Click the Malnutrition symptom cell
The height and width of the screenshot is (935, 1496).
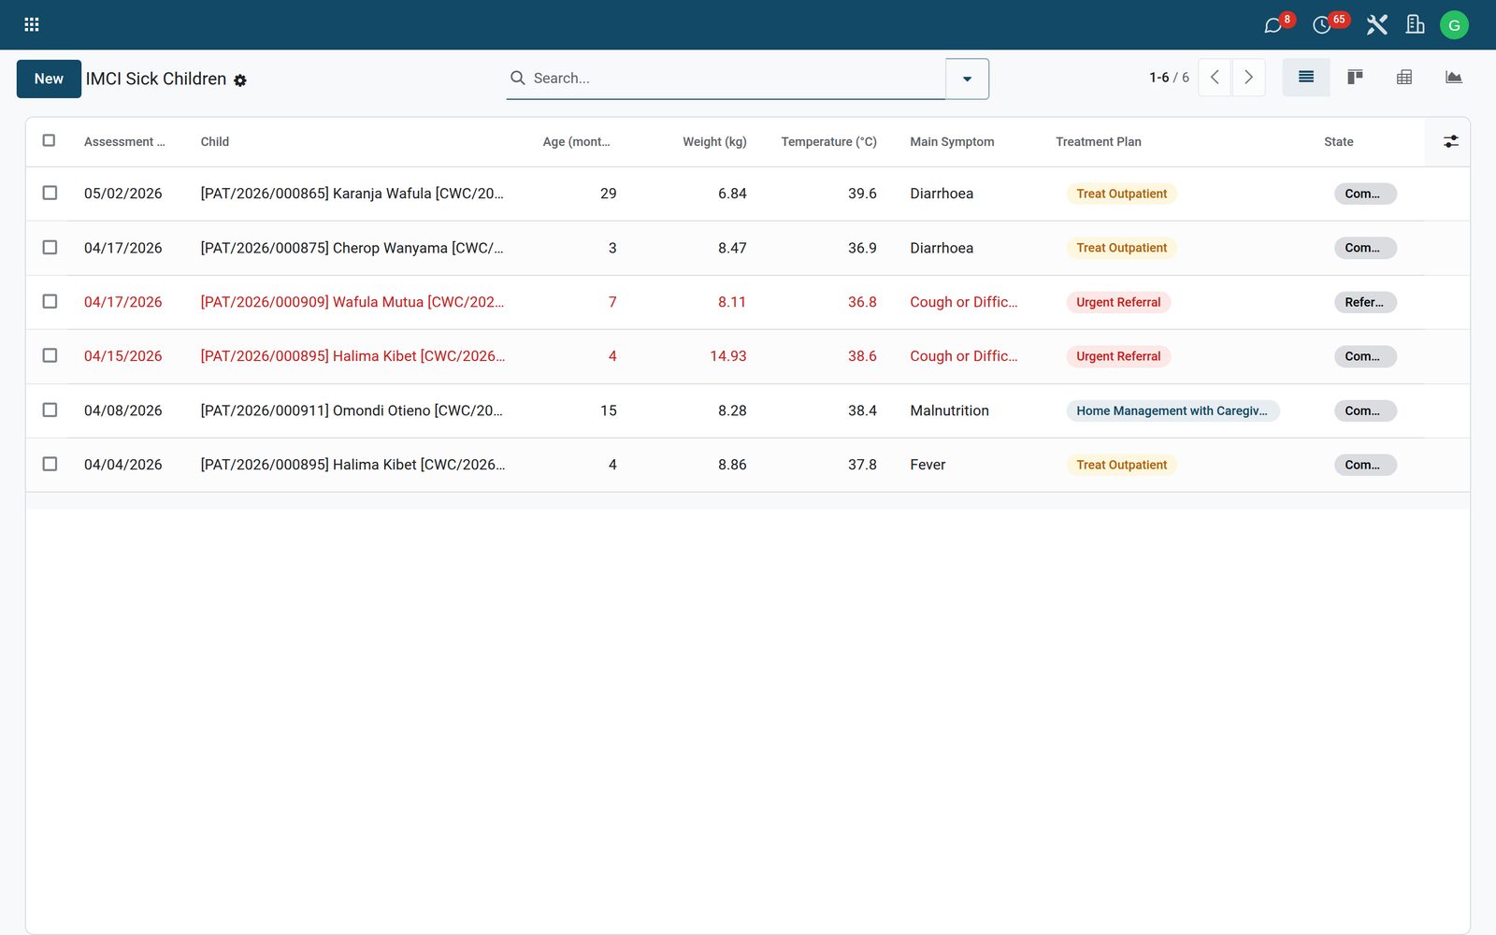tap(949, 410)
